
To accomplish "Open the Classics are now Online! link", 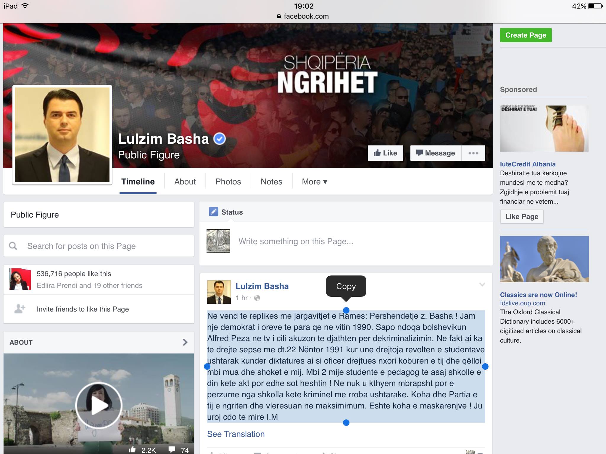I will pos(539,295).
